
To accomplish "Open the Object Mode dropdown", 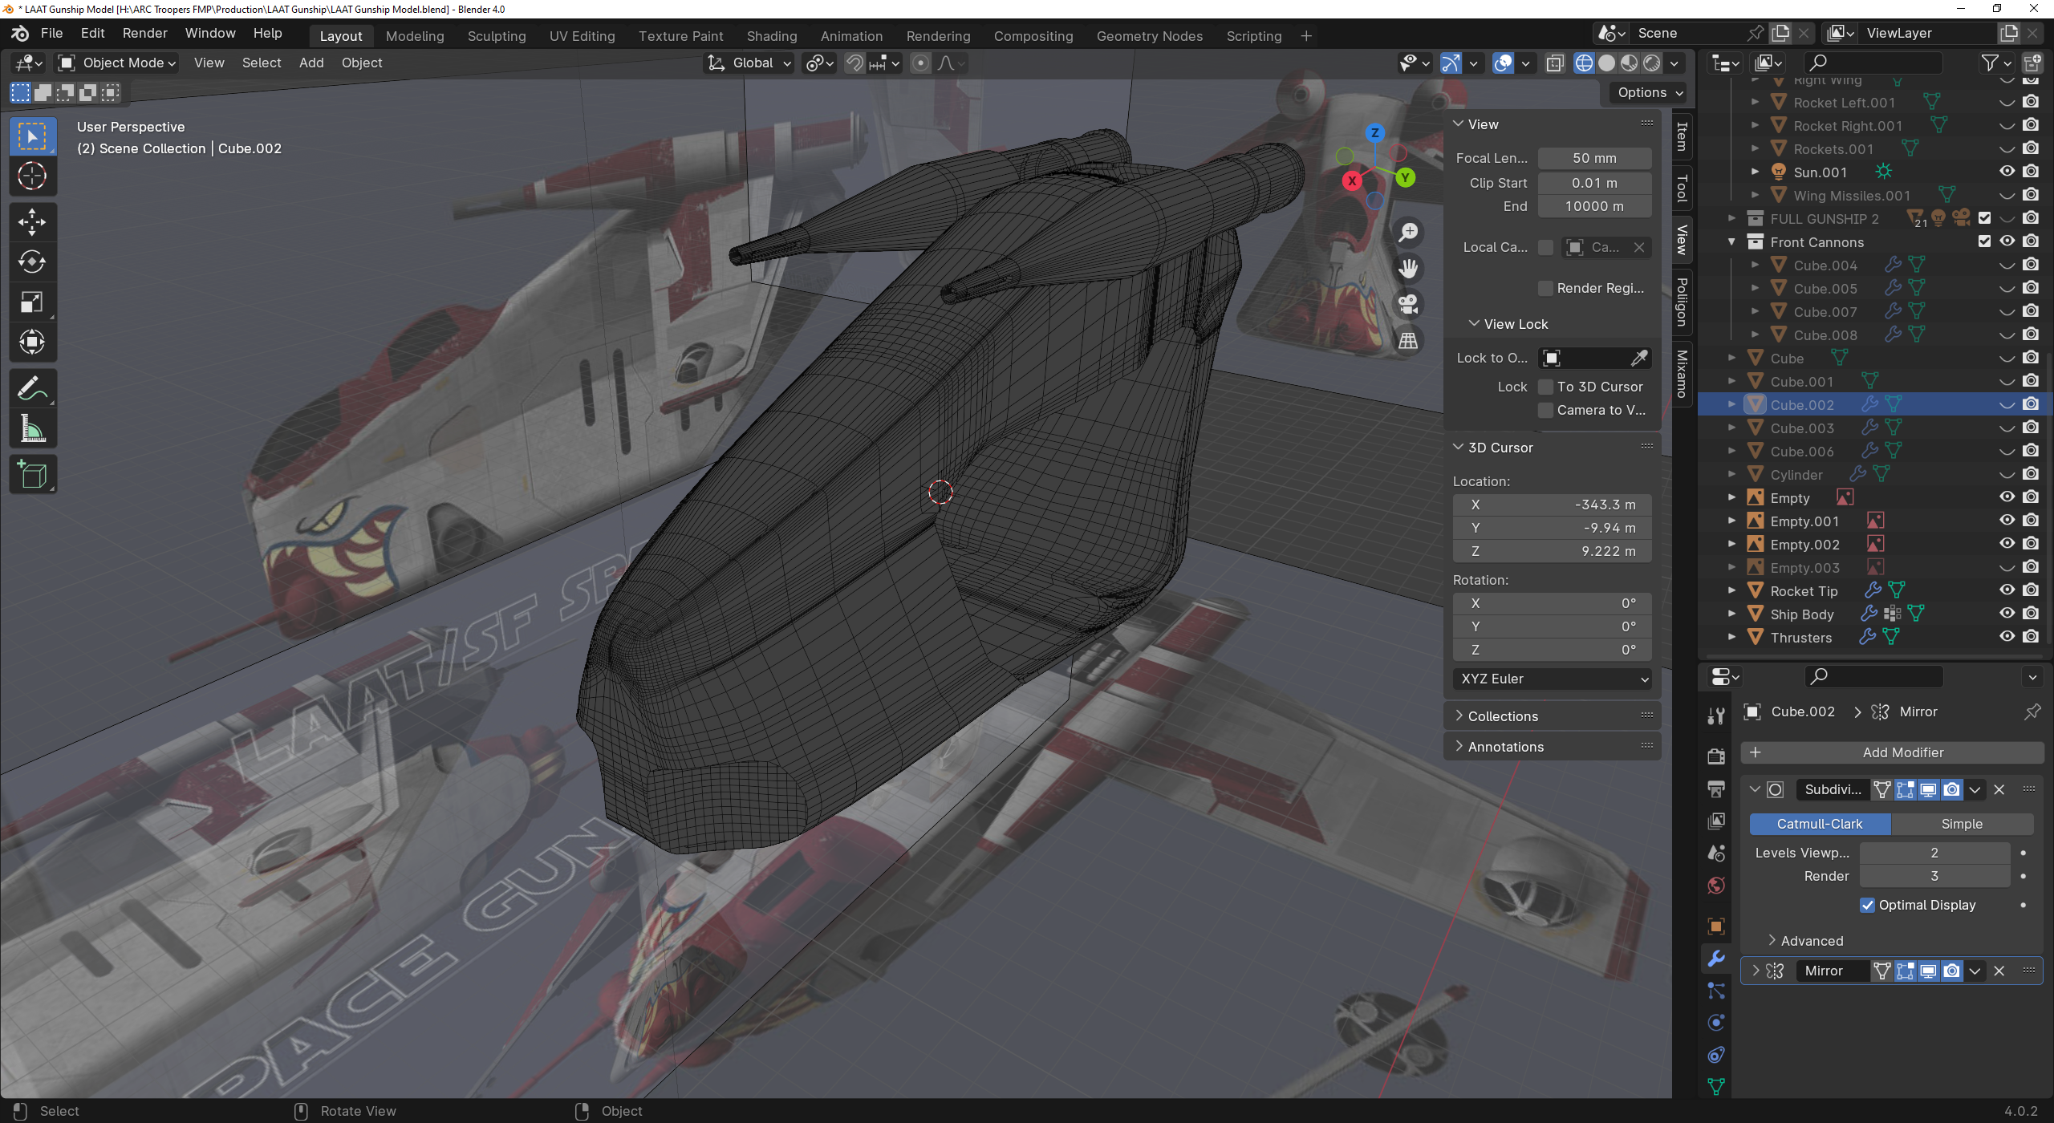I will point(116,63).
